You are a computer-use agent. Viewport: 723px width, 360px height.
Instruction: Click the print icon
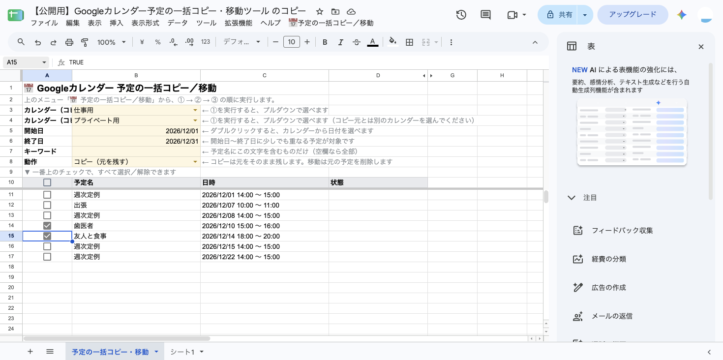click(x=69, y=42)
